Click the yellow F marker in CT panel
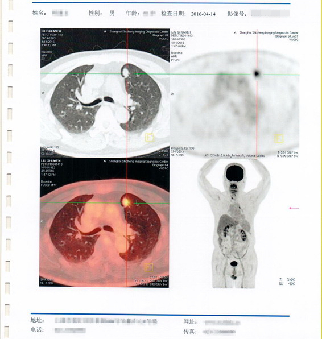Image resolution: width=322 pixels, height=339 pixels. [x=150, y=138]
